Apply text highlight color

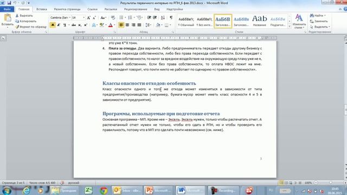pos(101,25)
